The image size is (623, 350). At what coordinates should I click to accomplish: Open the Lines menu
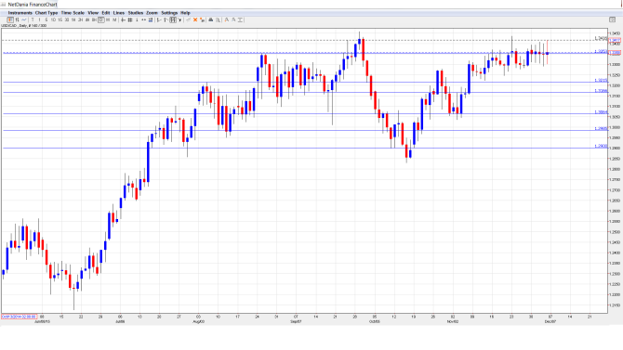tap(119, 13)
